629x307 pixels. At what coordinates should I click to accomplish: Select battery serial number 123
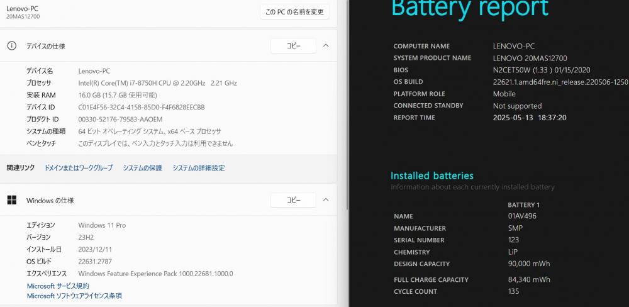click(x=513, y=240)
